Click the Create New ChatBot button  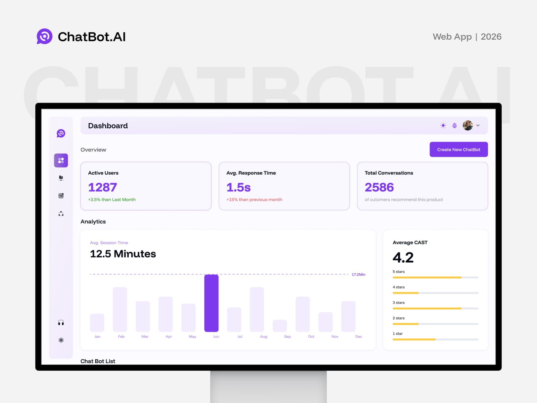tap(458, 149)
